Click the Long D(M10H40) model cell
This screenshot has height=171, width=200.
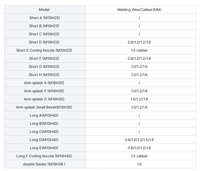(x=45, y=140)
